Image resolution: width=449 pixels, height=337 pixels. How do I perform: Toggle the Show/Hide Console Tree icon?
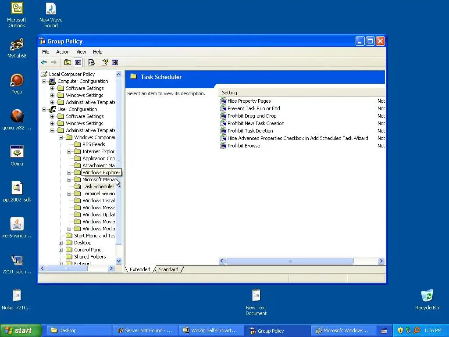coord(78,62)
